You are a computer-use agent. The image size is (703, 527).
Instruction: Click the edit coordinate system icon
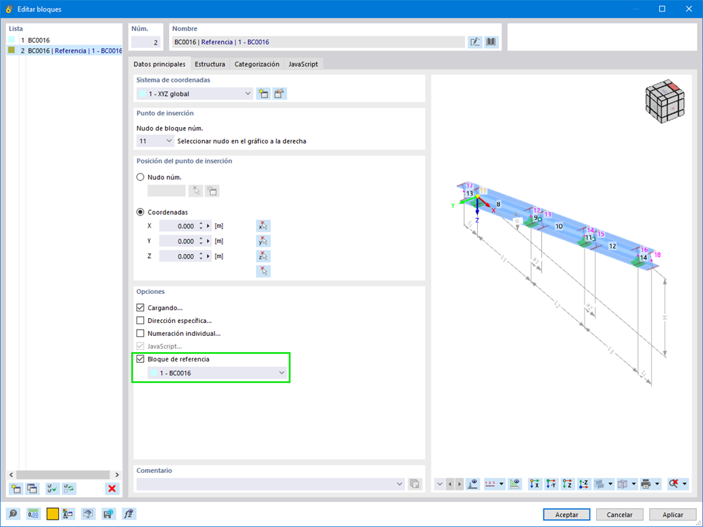click(279, 94)
